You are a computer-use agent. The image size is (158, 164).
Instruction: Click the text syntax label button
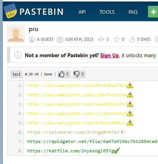(x=17, y=74)
